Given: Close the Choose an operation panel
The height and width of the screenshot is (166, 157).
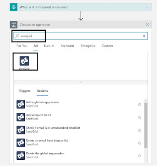Looking at the screenshot, I should [147, 24].
